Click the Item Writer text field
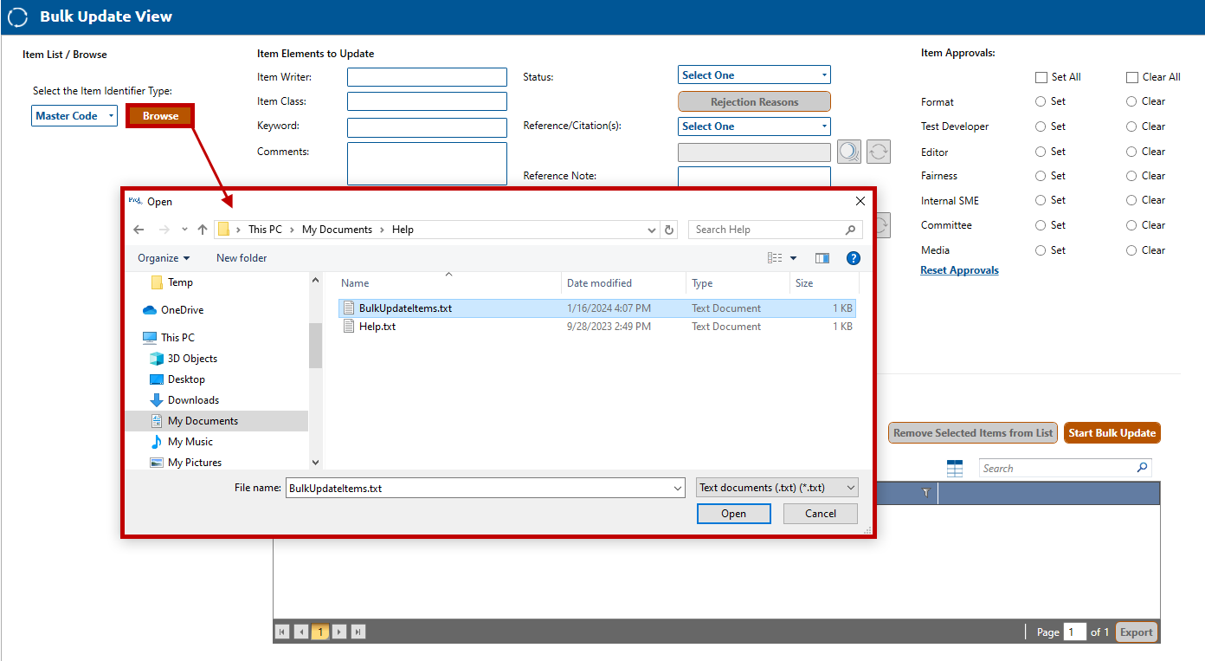1205x661 pixels. (427, 77)
